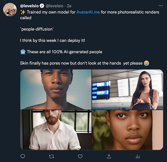Open the levelsio profile avatar
This screenshot has width=167, height=162.
9,10
